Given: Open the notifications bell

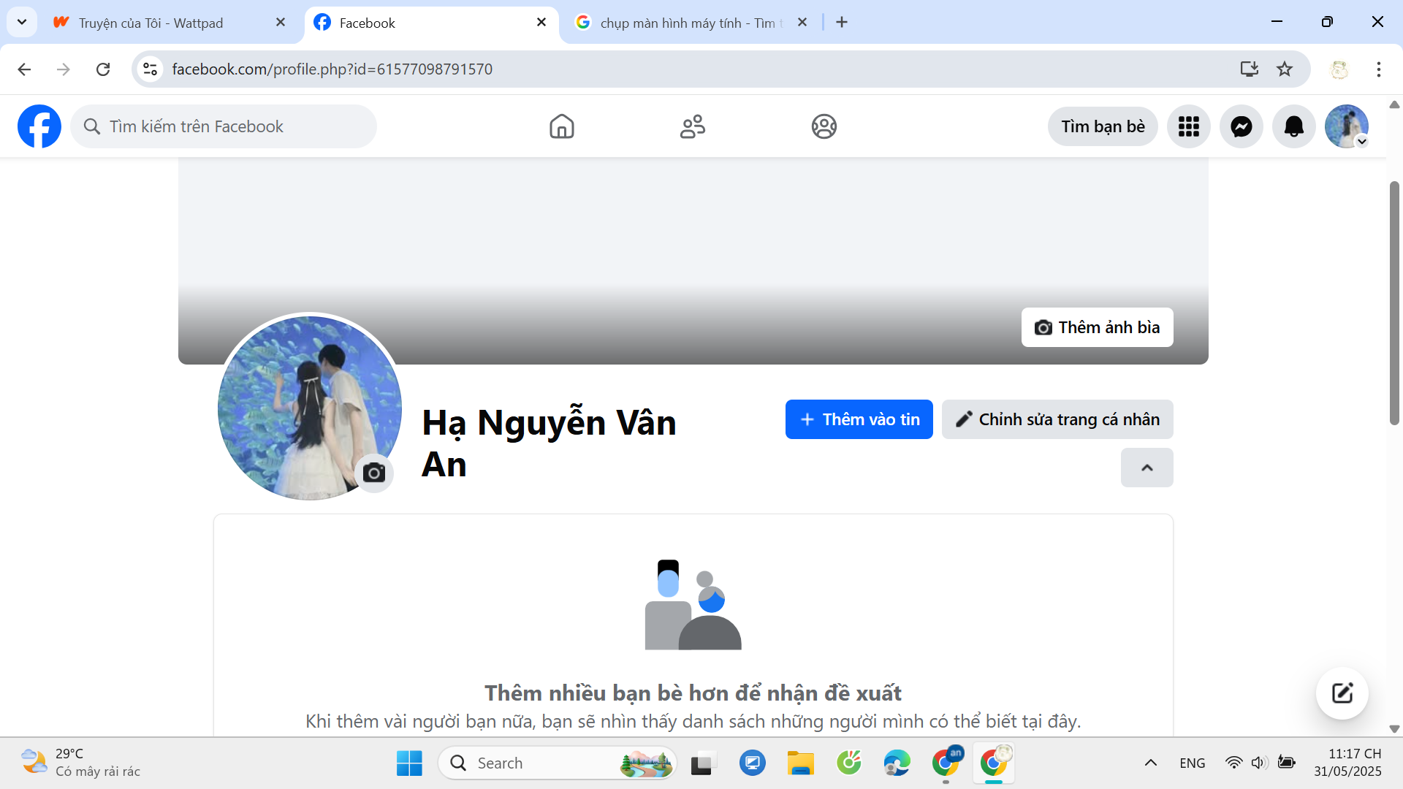Looking at the screenshot, I should pos(1293,126).
